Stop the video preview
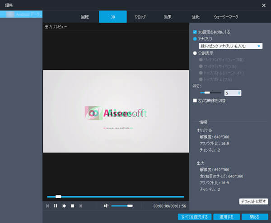Viewport: 271px width, 223px height. pyautogui.click(x=73, y=206)
